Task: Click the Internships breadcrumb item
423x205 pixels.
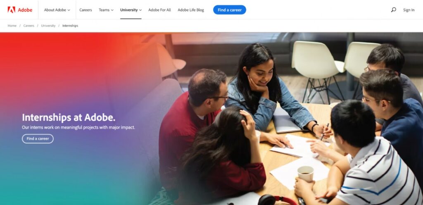Action: [70, 26]
